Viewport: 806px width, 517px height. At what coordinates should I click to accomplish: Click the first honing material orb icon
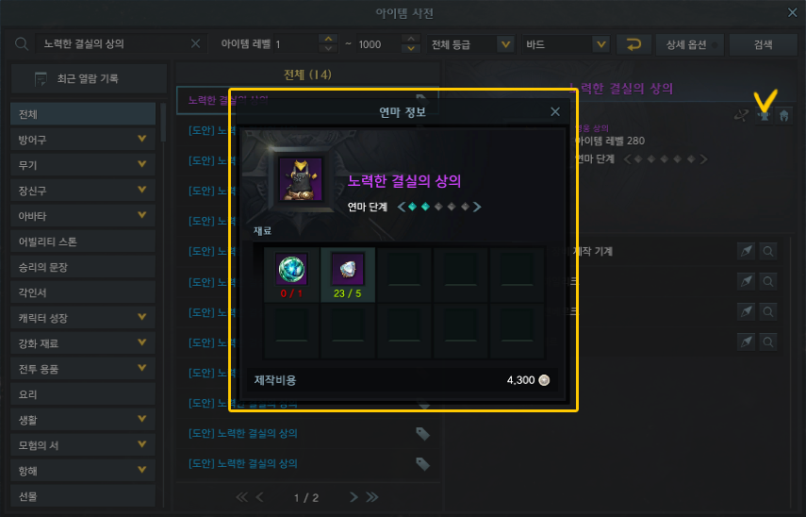click(x=291, y=269)
